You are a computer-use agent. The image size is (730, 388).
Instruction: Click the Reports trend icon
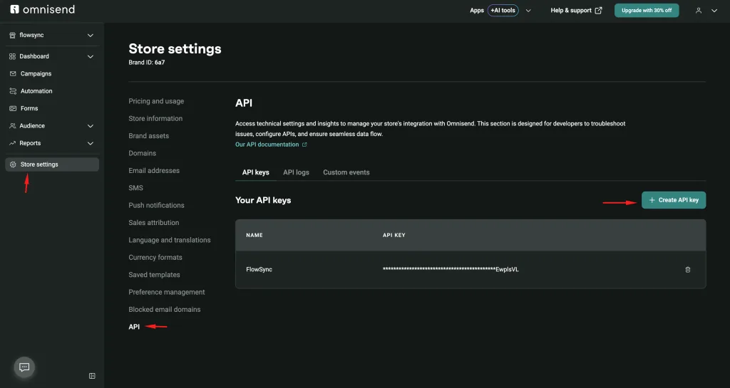(12, 143)
